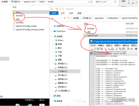Click Properties checkmark icon in openCV title bar
The height and width of the screenshot is (106, 139).
57,9
